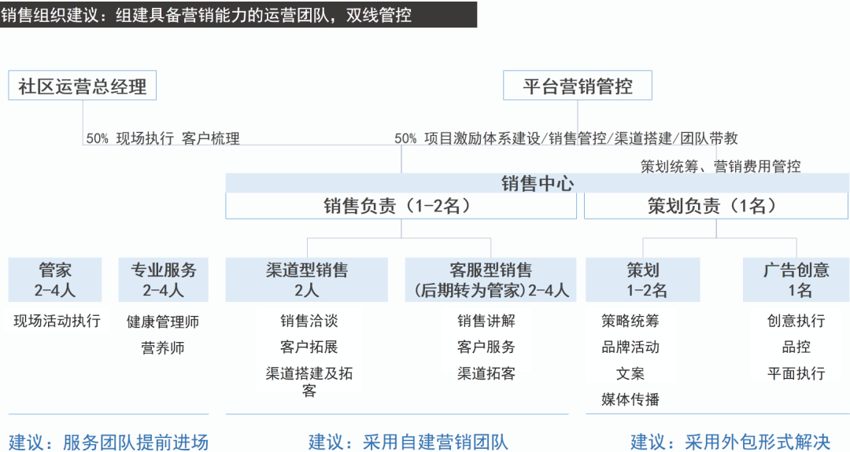Select the 平台营销管控 box

pyautogui.click(x=578, y=86)
